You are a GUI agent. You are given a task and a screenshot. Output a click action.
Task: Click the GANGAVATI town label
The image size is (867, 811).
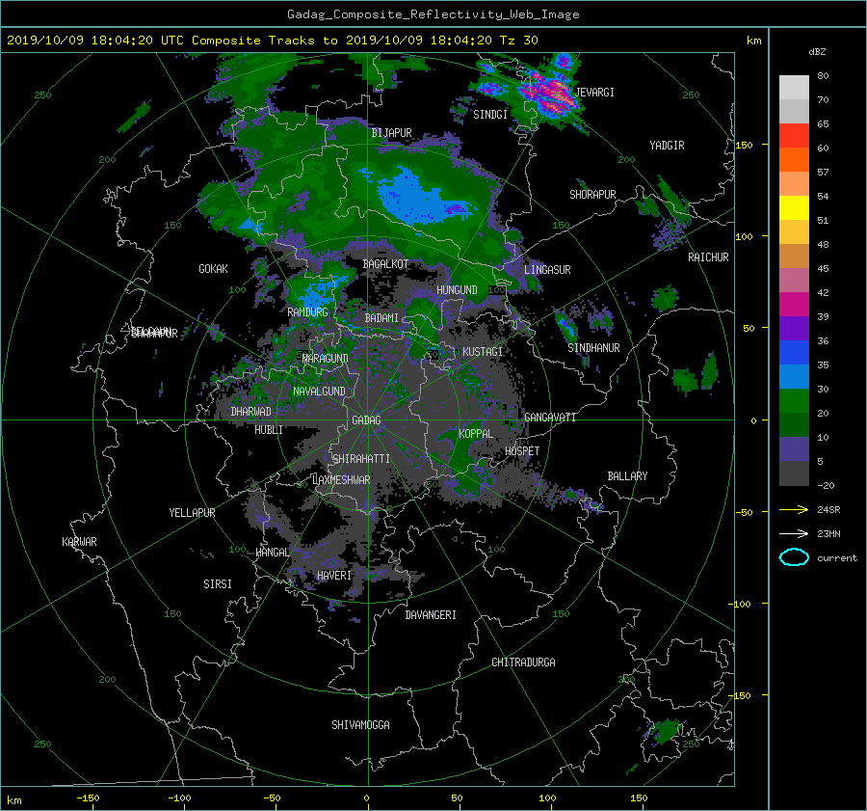pos(550,417)
